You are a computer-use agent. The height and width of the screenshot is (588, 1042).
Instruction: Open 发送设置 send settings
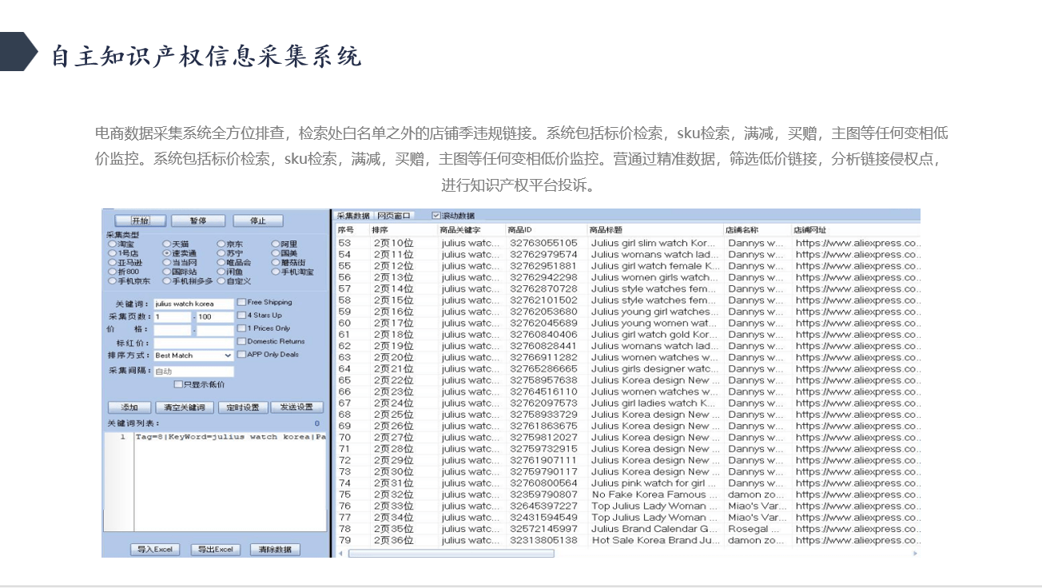pos(296,407)
